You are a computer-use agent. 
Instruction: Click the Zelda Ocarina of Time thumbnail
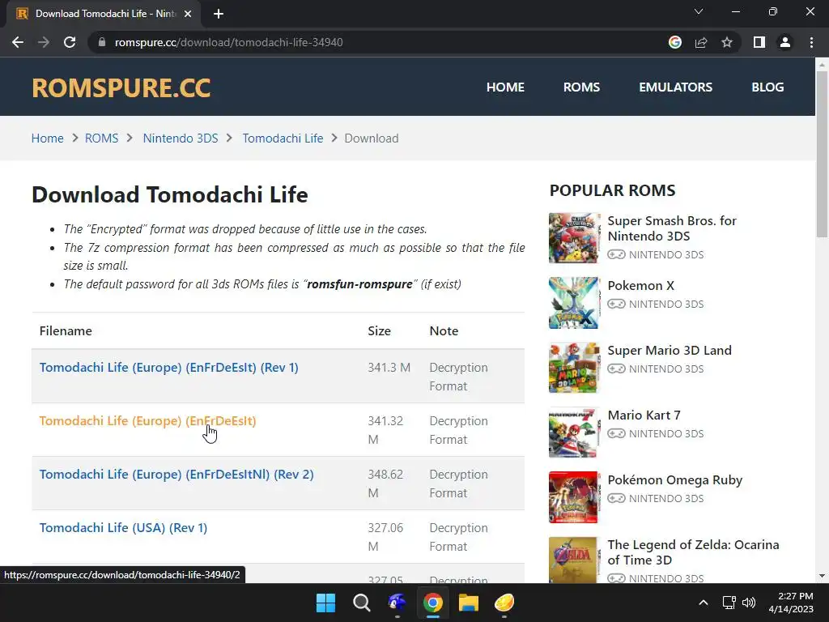point(575,560)
